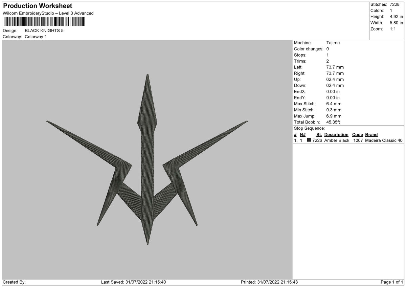Click the Code column header

click(357, 135)
